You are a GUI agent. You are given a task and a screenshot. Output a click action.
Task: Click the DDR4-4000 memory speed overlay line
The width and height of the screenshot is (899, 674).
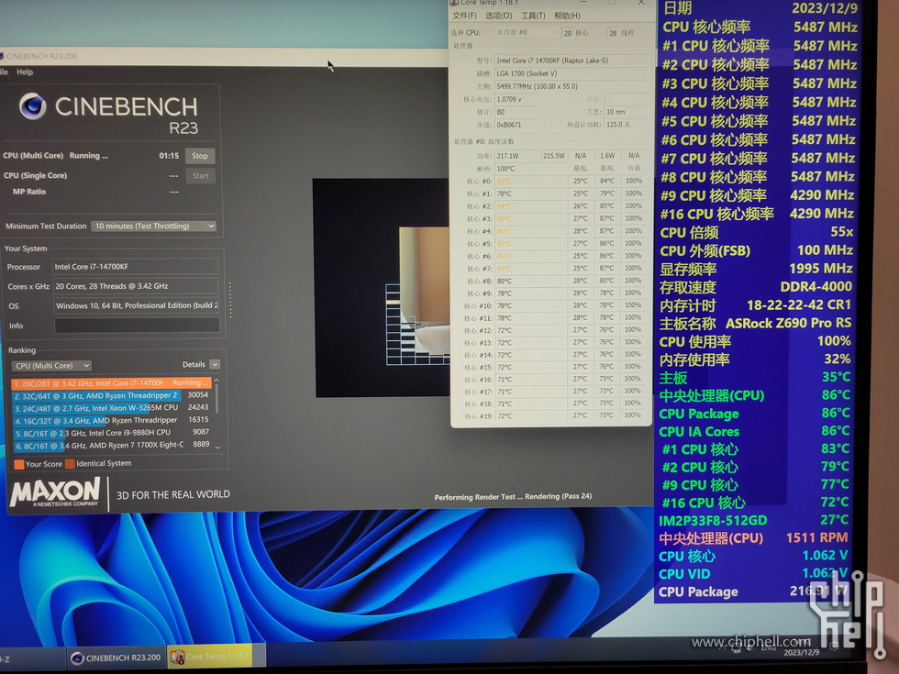point(756,287)
